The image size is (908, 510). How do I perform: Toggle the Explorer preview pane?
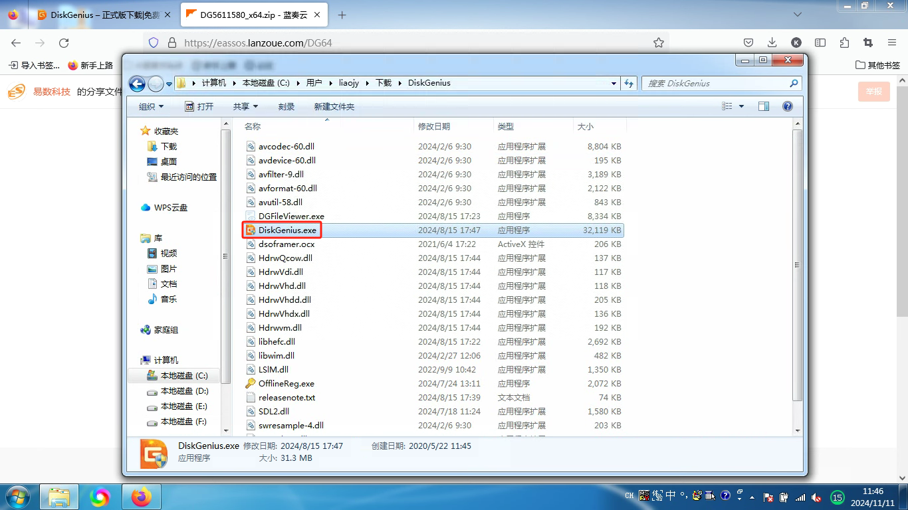[764, 106]
